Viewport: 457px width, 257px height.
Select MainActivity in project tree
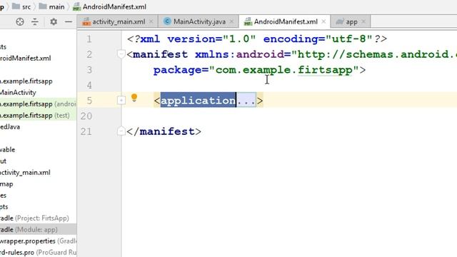18,93
